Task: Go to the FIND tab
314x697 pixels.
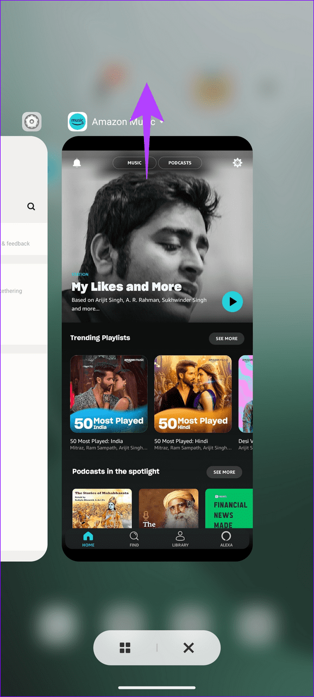Action: [134, 540]
